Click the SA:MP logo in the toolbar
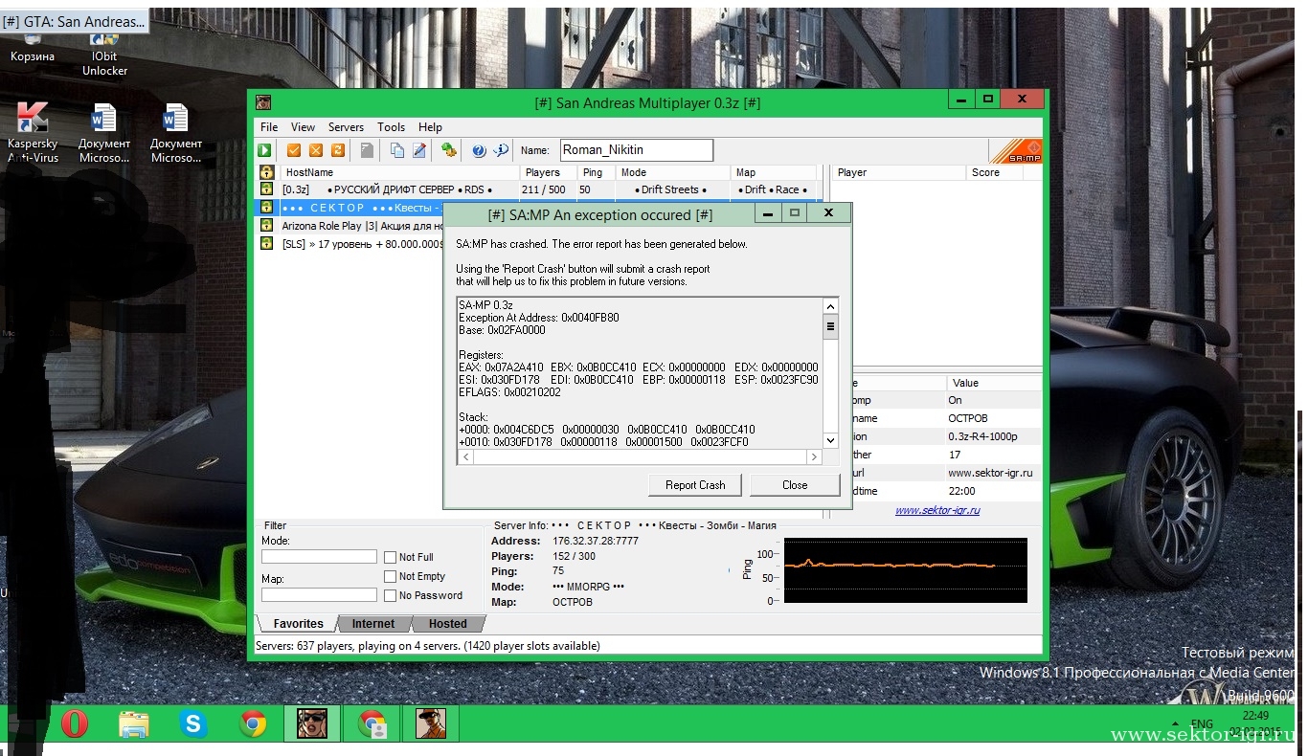Screen dimensions: 1308x756 pos(1015,151)
